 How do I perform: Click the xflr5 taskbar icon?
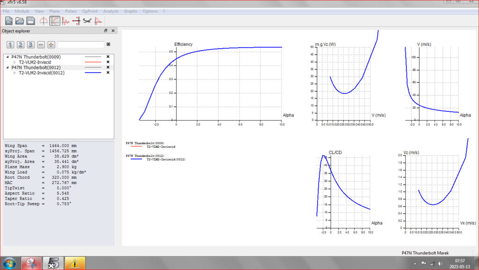(x=52, y=263)
